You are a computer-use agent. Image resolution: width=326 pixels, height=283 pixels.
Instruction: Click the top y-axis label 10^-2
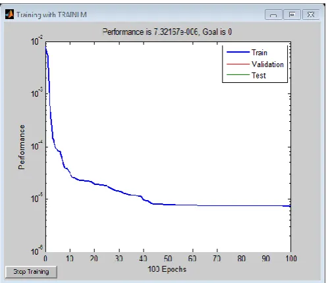point(37,41)
